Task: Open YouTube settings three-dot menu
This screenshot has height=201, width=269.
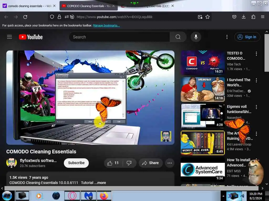Action: pos(227,37)
